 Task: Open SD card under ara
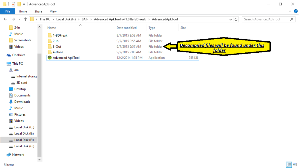click(22, 83)
